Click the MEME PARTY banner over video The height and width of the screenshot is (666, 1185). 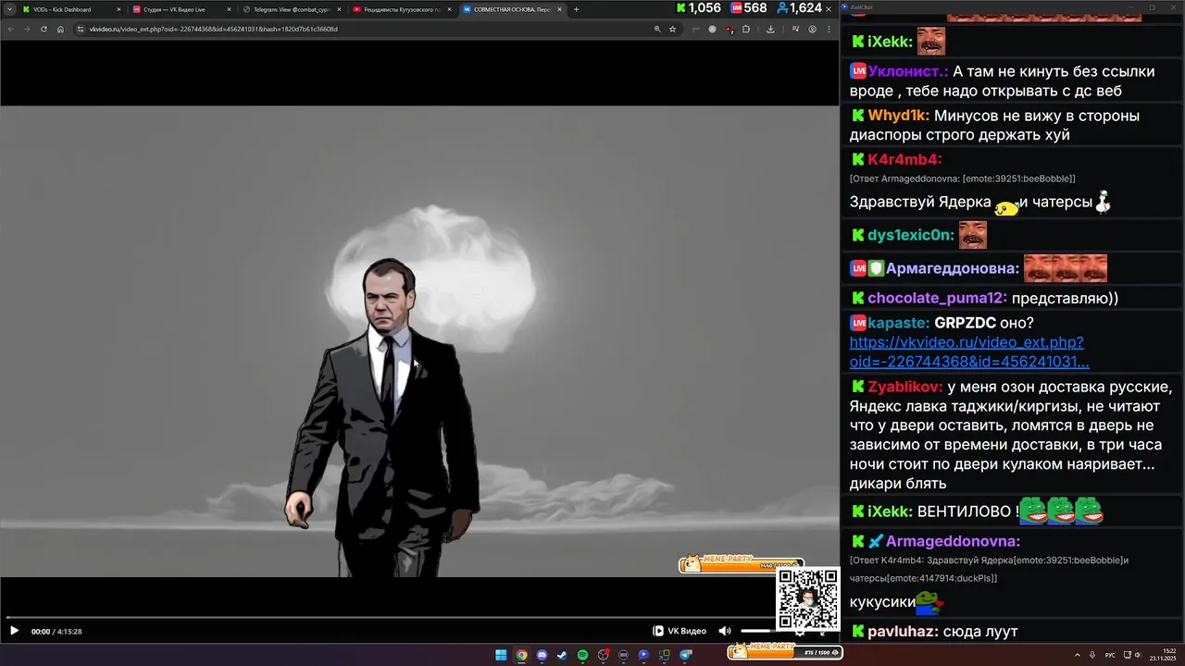pos(741,563)
